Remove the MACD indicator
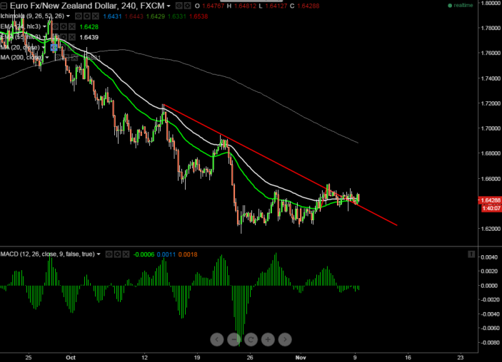Viewport: 502px width, 362px height. [126, 254]
